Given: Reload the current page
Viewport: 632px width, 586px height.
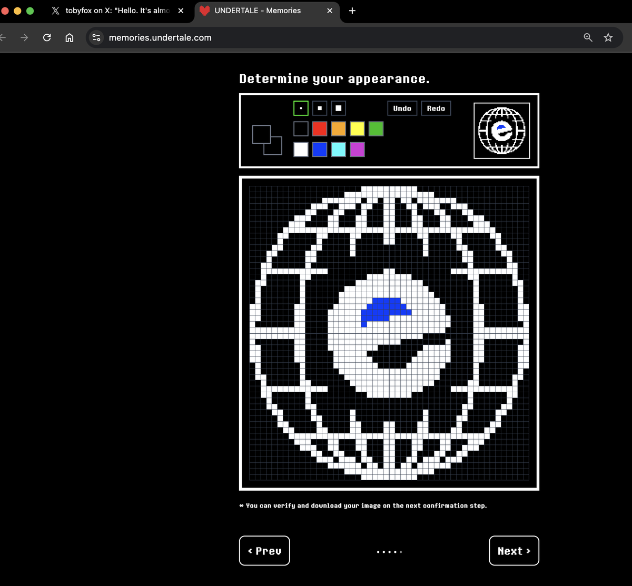Looking at the screenshot, I should 47,37.
